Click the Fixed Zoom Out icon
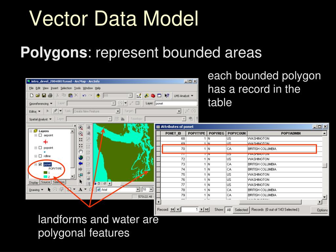The width and height of the screenshot is (336, 252). (x=81, y=146)
